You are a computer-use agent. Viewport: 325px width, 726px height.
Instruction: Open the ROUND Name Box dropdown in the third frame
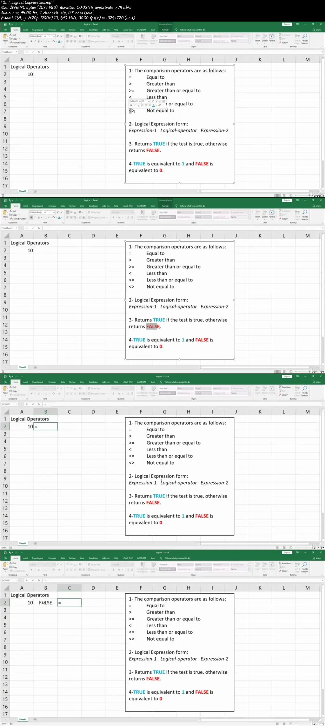click(x=17, y=404)
